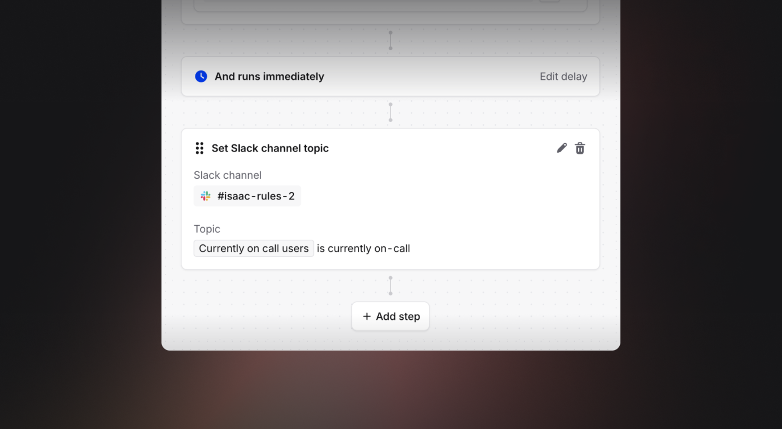Click the Topic field label
The height and width of the screenshot is (429, 782).
click(207, 229)
